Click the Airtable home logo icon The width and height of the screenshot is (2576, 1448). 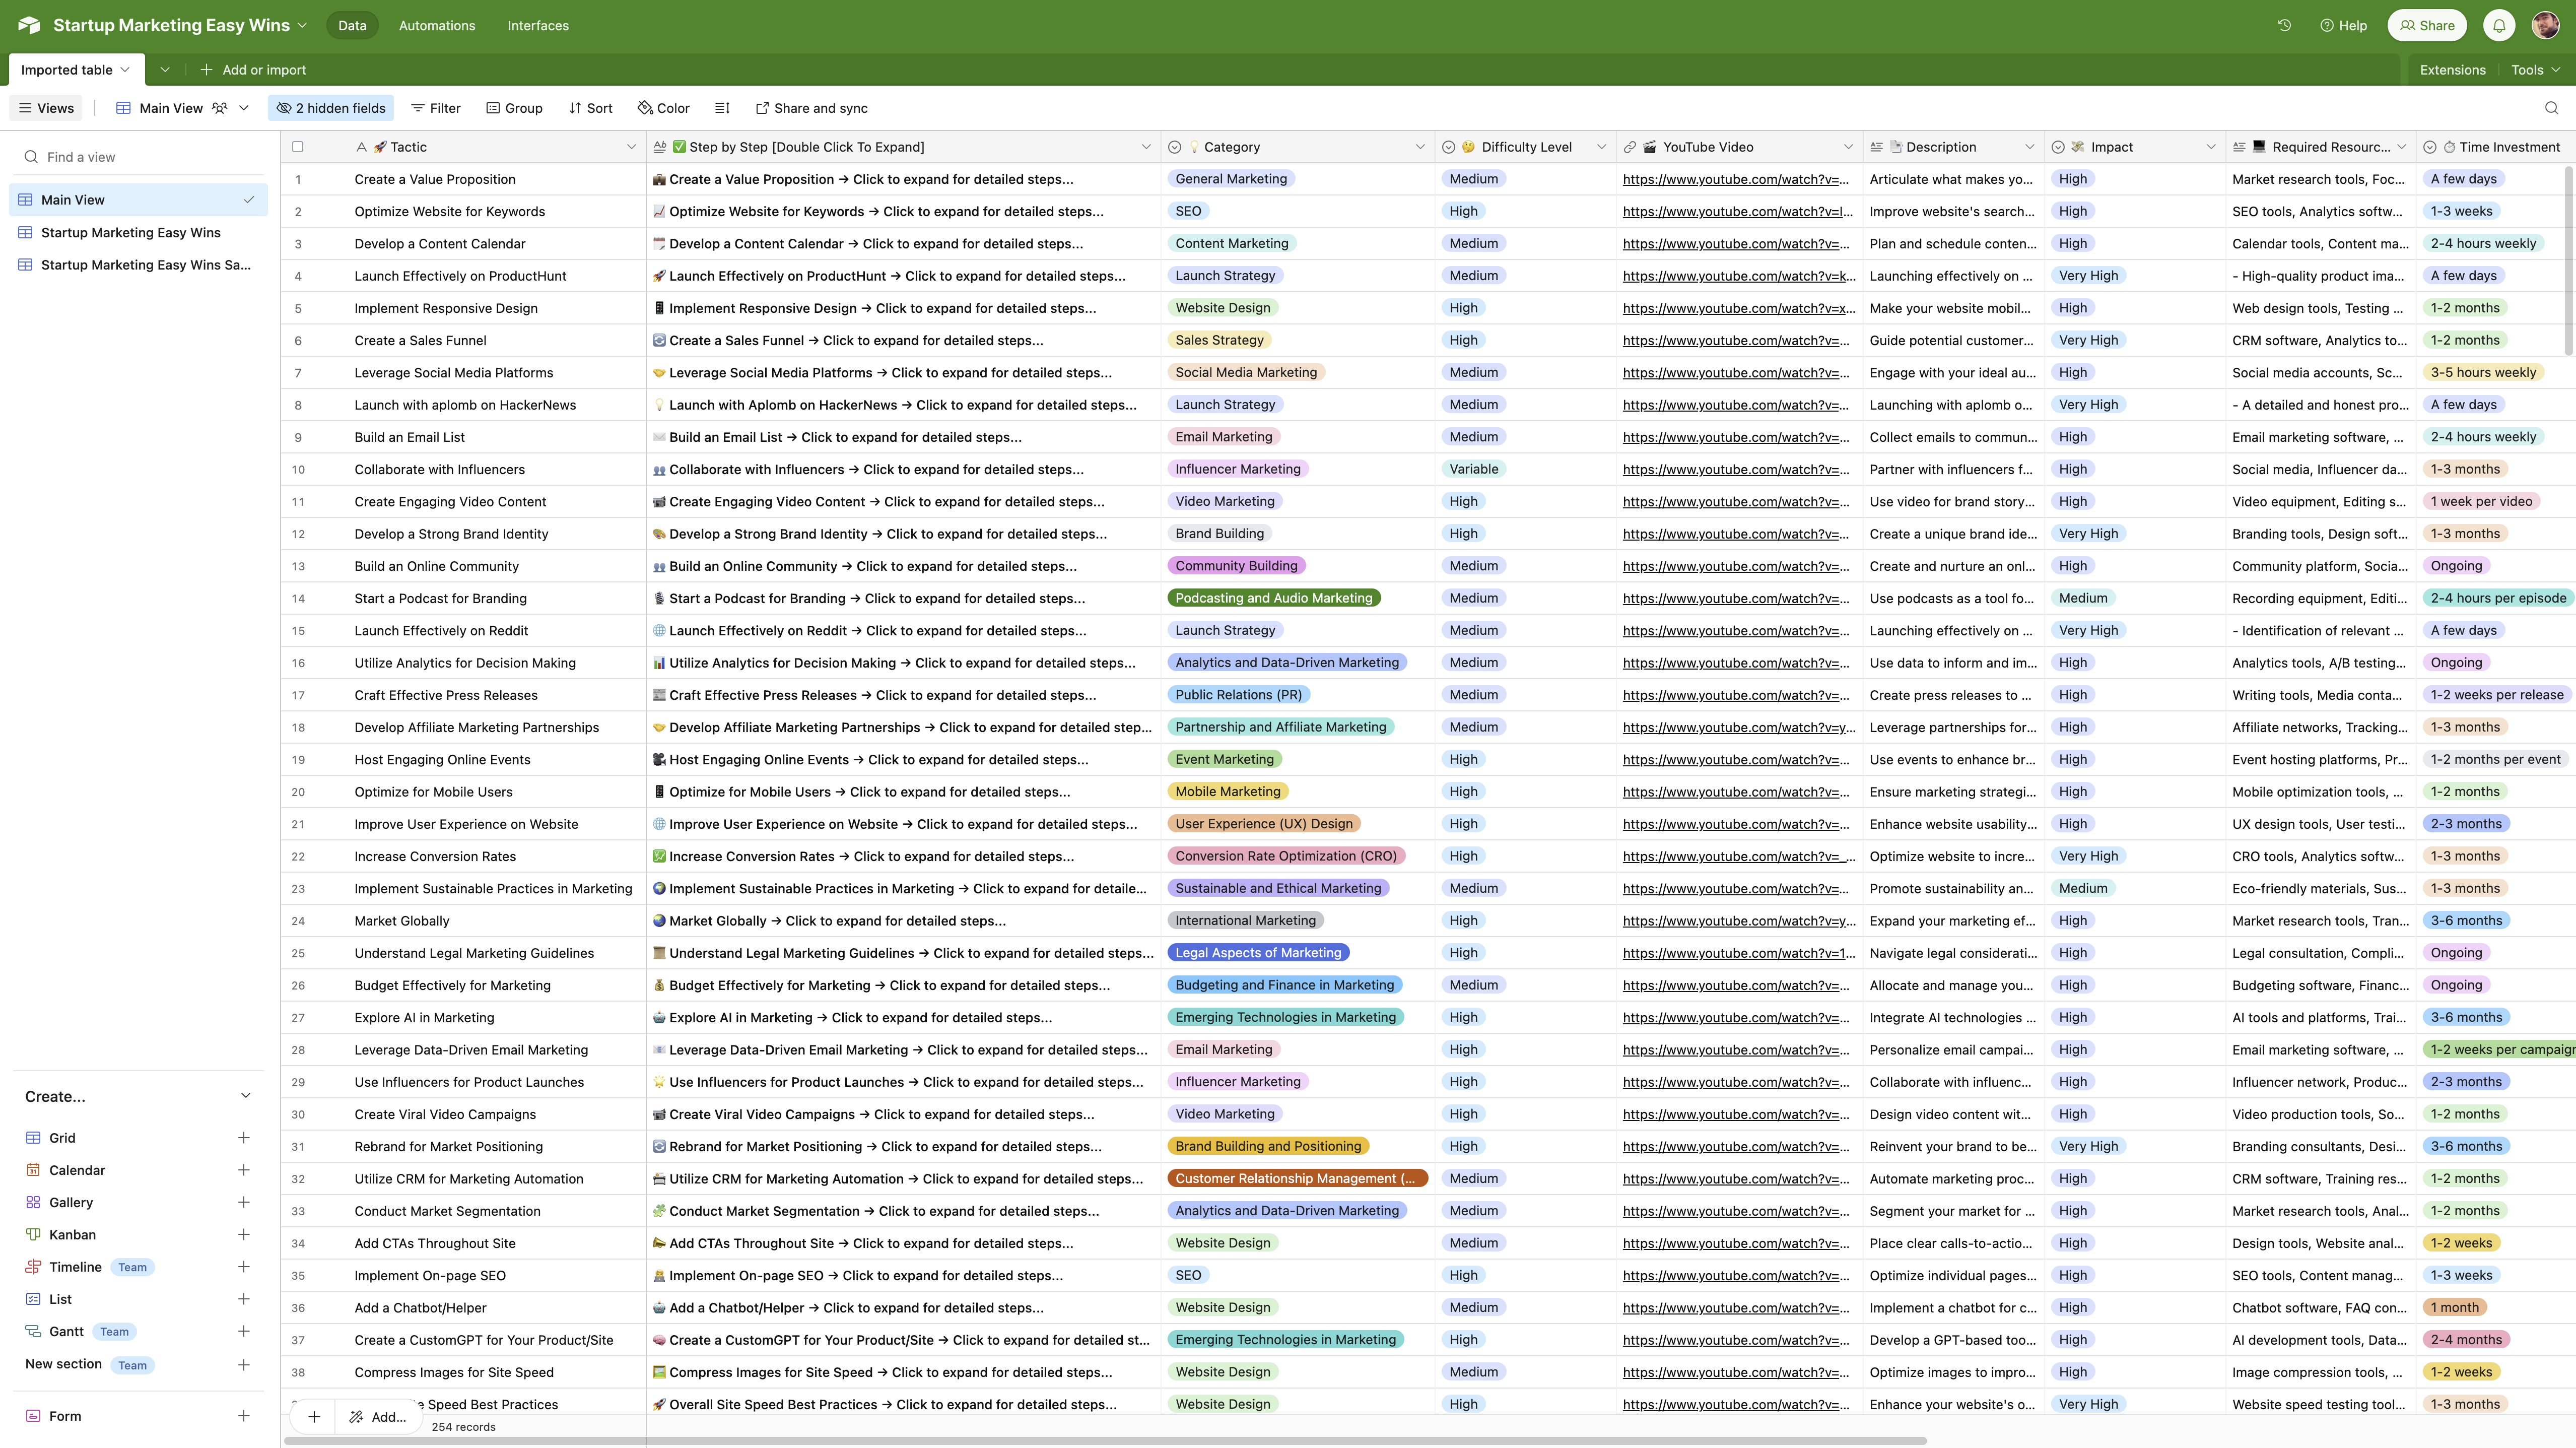29,25
